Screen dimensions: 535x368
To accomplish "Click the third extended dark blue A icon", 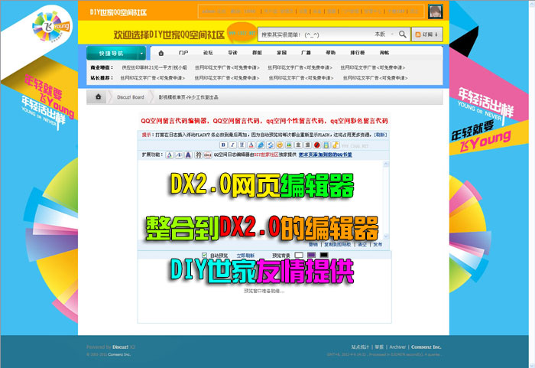I will coord(188,155).
